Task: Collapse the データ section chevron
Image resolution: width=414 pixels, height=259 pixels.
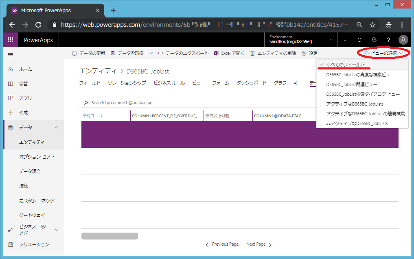Action: pyautogui.click(x=57, y=127)
